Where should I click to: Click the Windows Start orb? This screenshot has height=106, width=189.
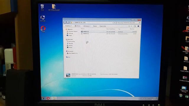pos(43,98)
